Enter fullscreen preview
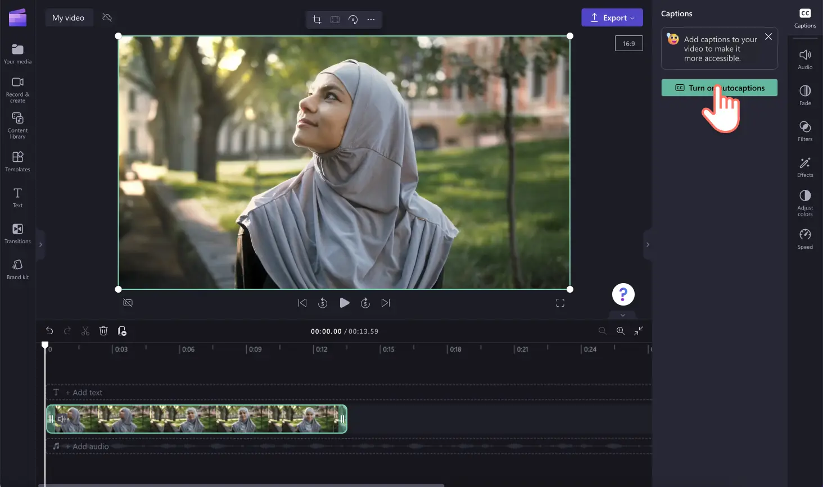 560,303
